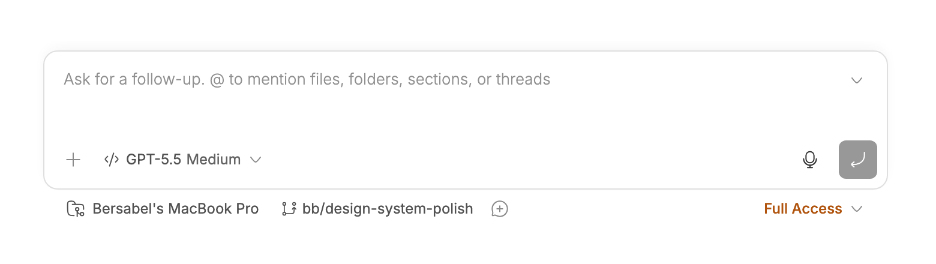The height and width of the screenshot is (264, 936).
Task: Click the @ symbol in the placeholder text
Action: click(x=217, y=79)
